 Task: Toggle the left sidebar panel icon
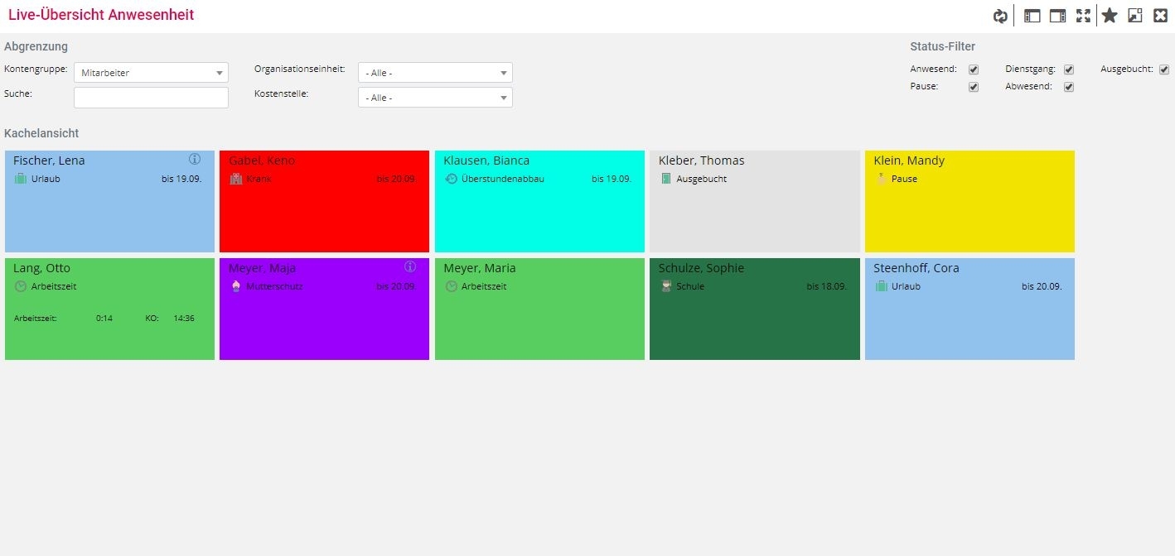click(1032, 16)
